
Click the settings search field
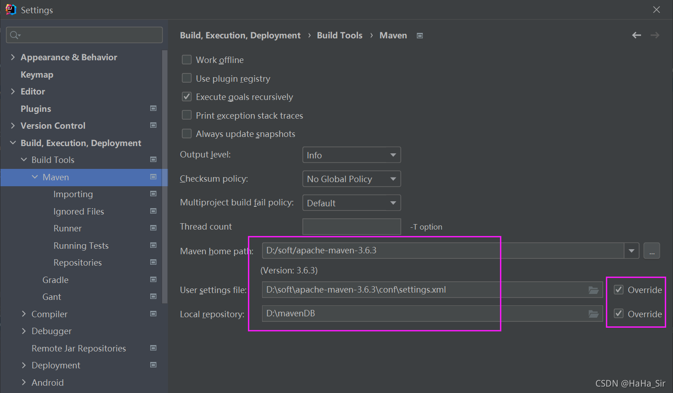(84, 35)
